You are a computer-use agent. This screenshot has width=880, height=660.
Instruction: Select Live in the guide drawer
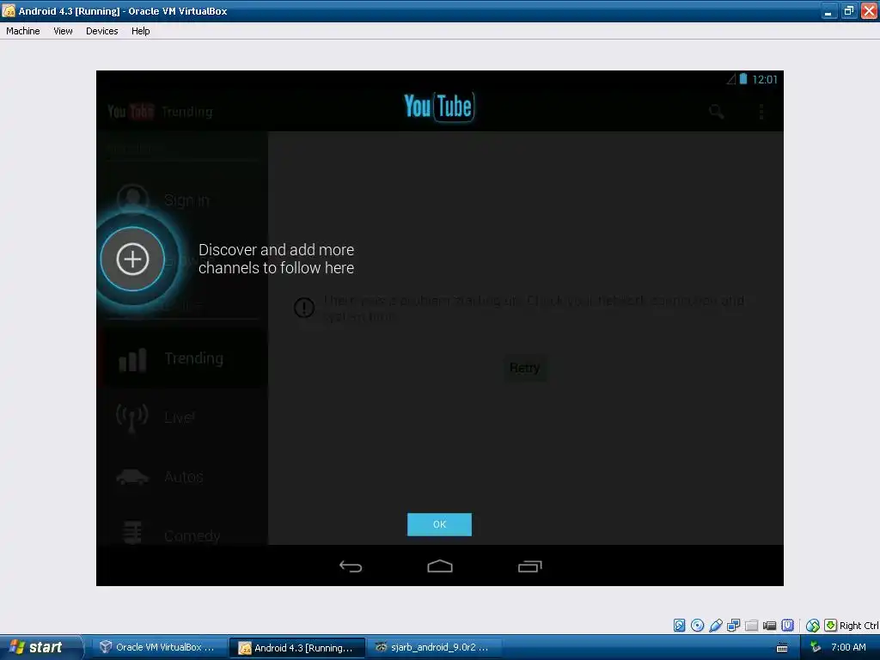click(182, 418)
